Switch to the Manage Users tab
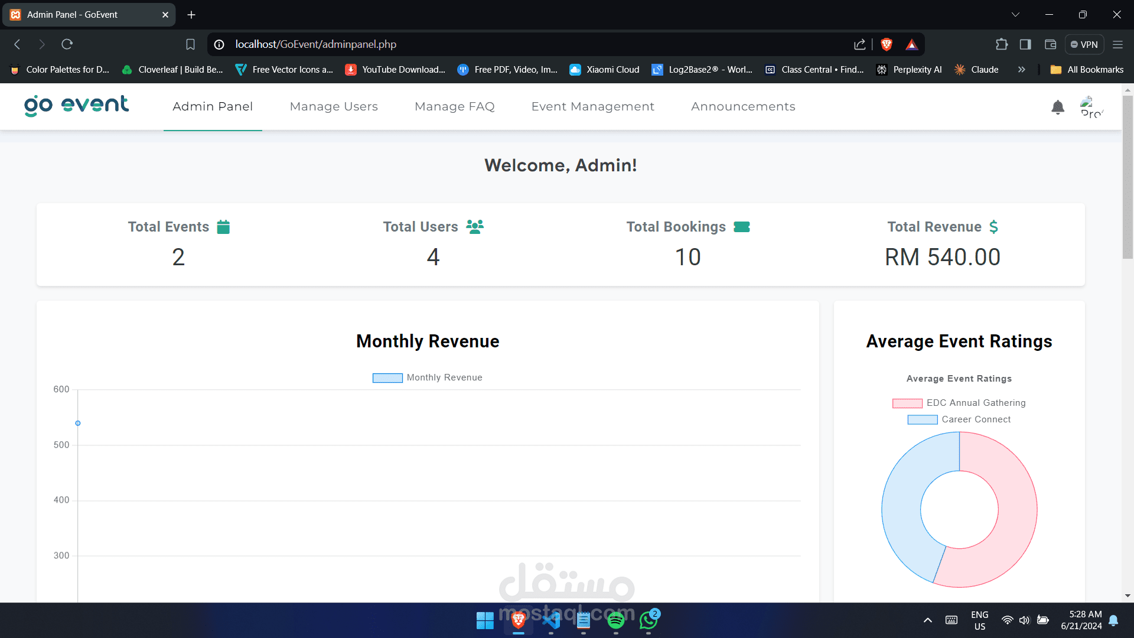Screen dimensions: 1134x638 pyautogui.click(x=334, y=106)
